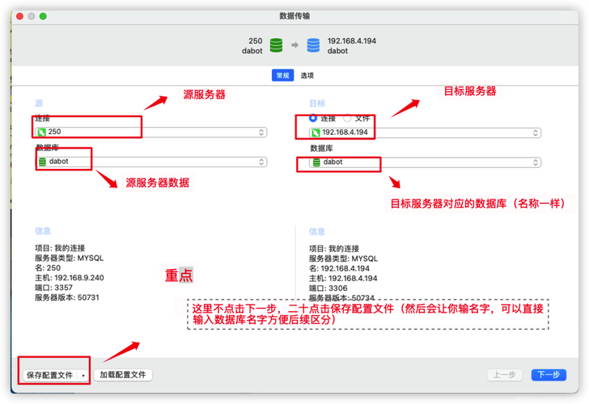This screenshot has width=589, height=404.
Task: Open the source database dropdown showing dabot
Action: pyautogui.click(x=150, y=162)
